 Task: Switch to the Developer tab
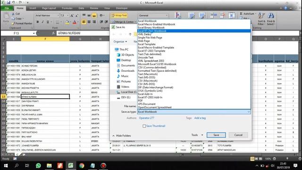click(122, 8)
